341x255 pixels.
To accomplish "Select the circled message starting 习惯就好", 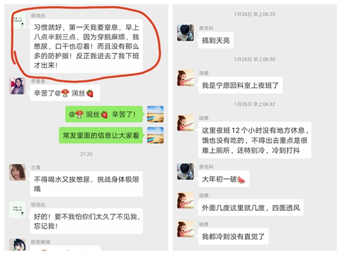I will point(86,46).
